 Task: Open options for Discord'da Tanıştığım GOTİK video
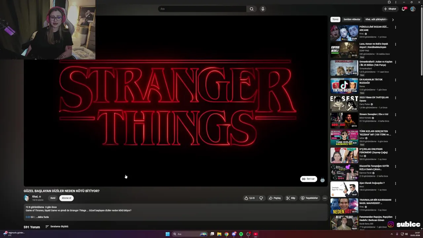click(396, 166)
